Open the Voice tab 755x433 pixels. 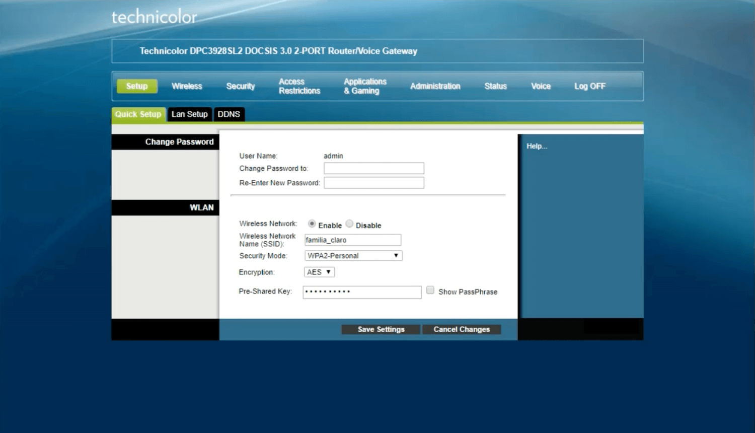541,86
